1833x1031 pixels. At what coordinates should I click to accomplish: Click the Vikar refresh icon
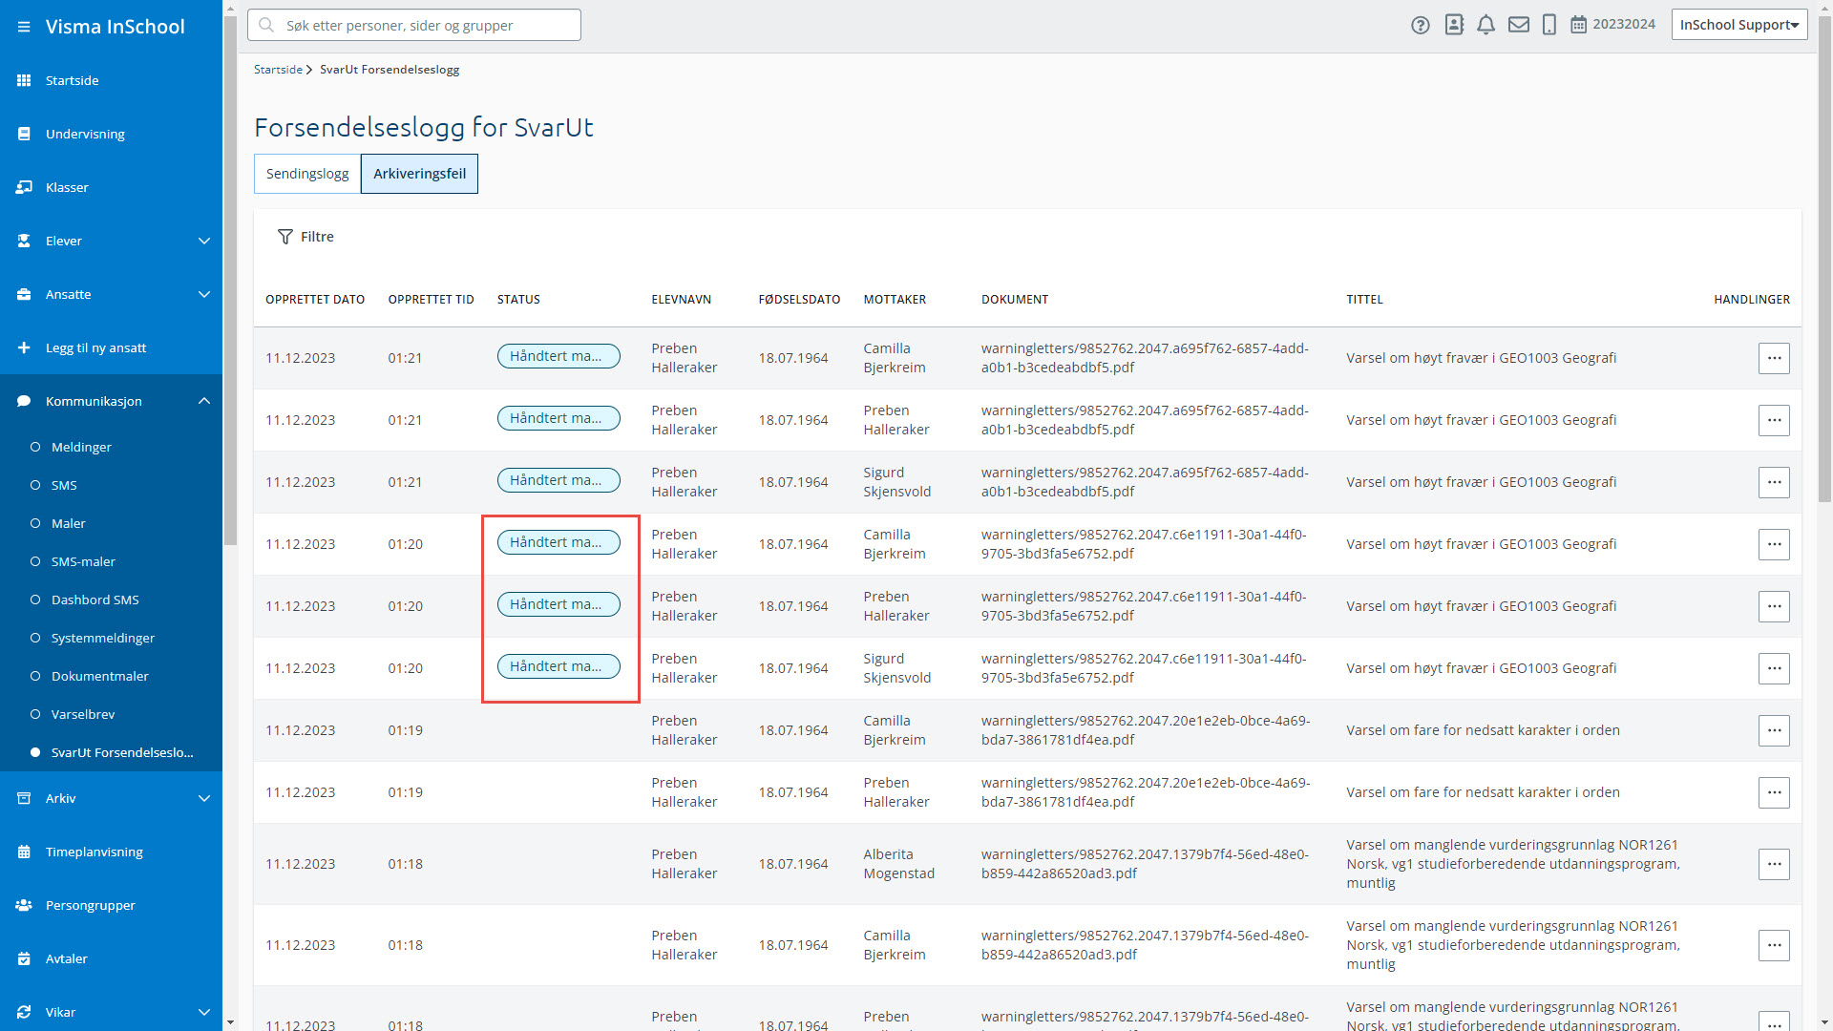pos(24,1012)
